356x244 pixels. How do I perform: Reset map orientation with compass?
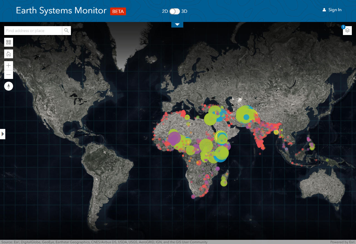pos(9,86)
